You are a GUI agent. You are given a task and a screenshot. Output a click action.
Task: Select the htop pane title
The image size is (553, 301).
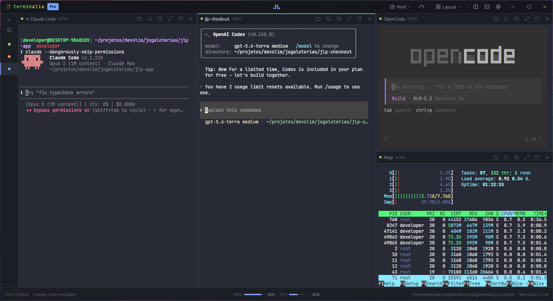click(388, 157)
